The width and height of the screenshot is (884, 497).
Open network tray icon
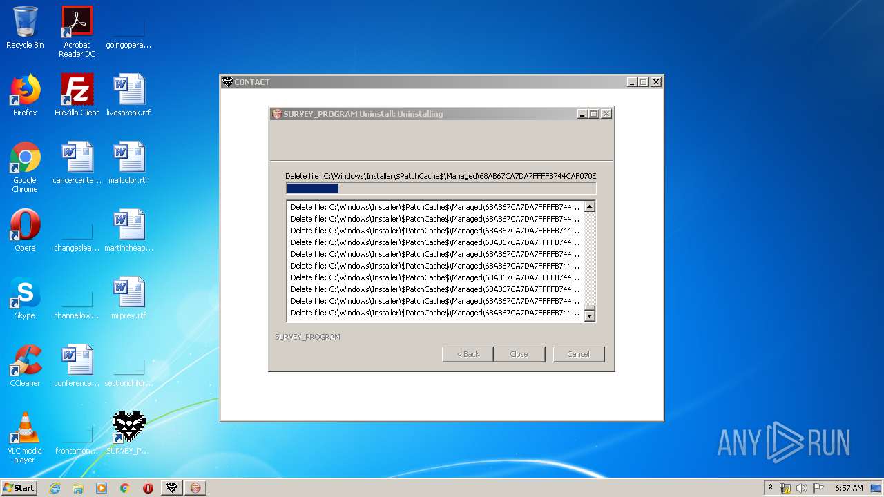click(x=785, y=488)
